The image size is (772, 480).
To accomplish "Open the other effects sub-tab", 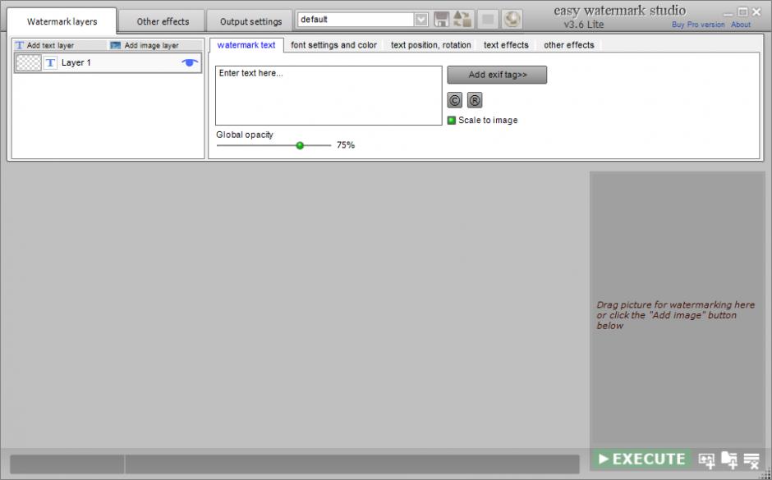I will coord(568,45).
